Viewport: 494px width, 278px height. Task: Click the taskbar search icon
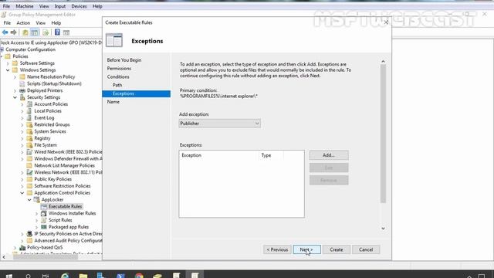pos(28,276)
